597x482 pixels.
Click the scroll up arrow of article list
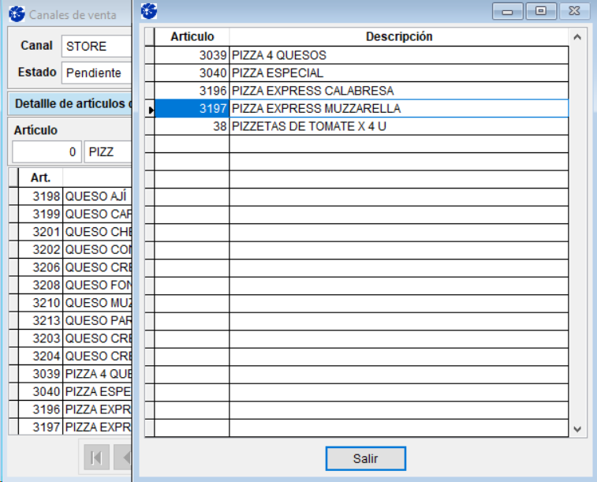click(x=577, y=37)
